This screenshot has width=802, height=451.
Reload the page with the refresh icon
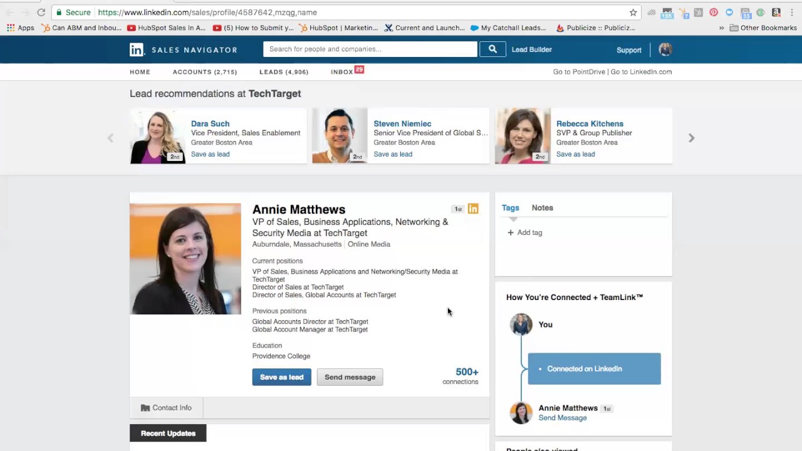[x=41, y=13]
